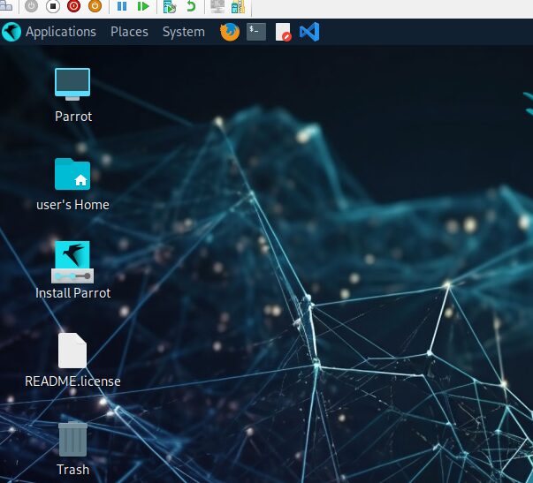Click the Parrot logo in the panel

click(11, 32)
